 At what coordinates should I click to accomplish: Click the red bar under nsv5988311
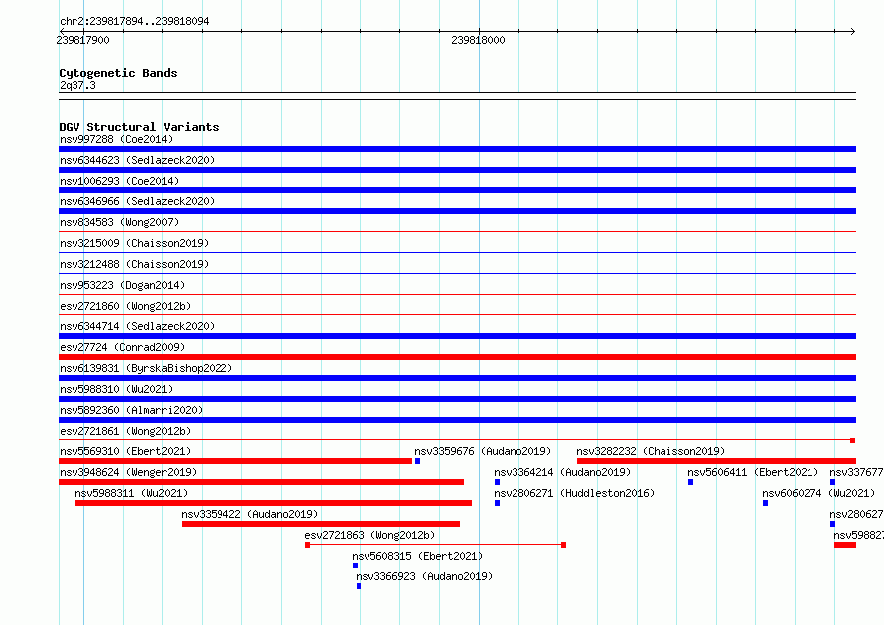(273, 503)
